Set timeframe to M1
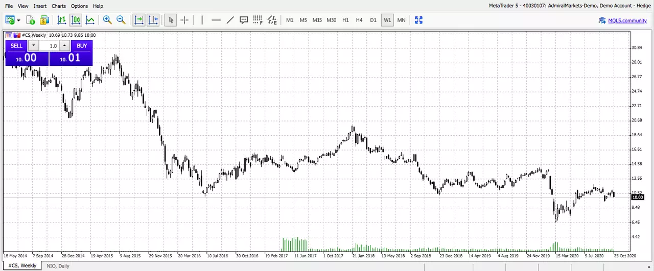 290,20
